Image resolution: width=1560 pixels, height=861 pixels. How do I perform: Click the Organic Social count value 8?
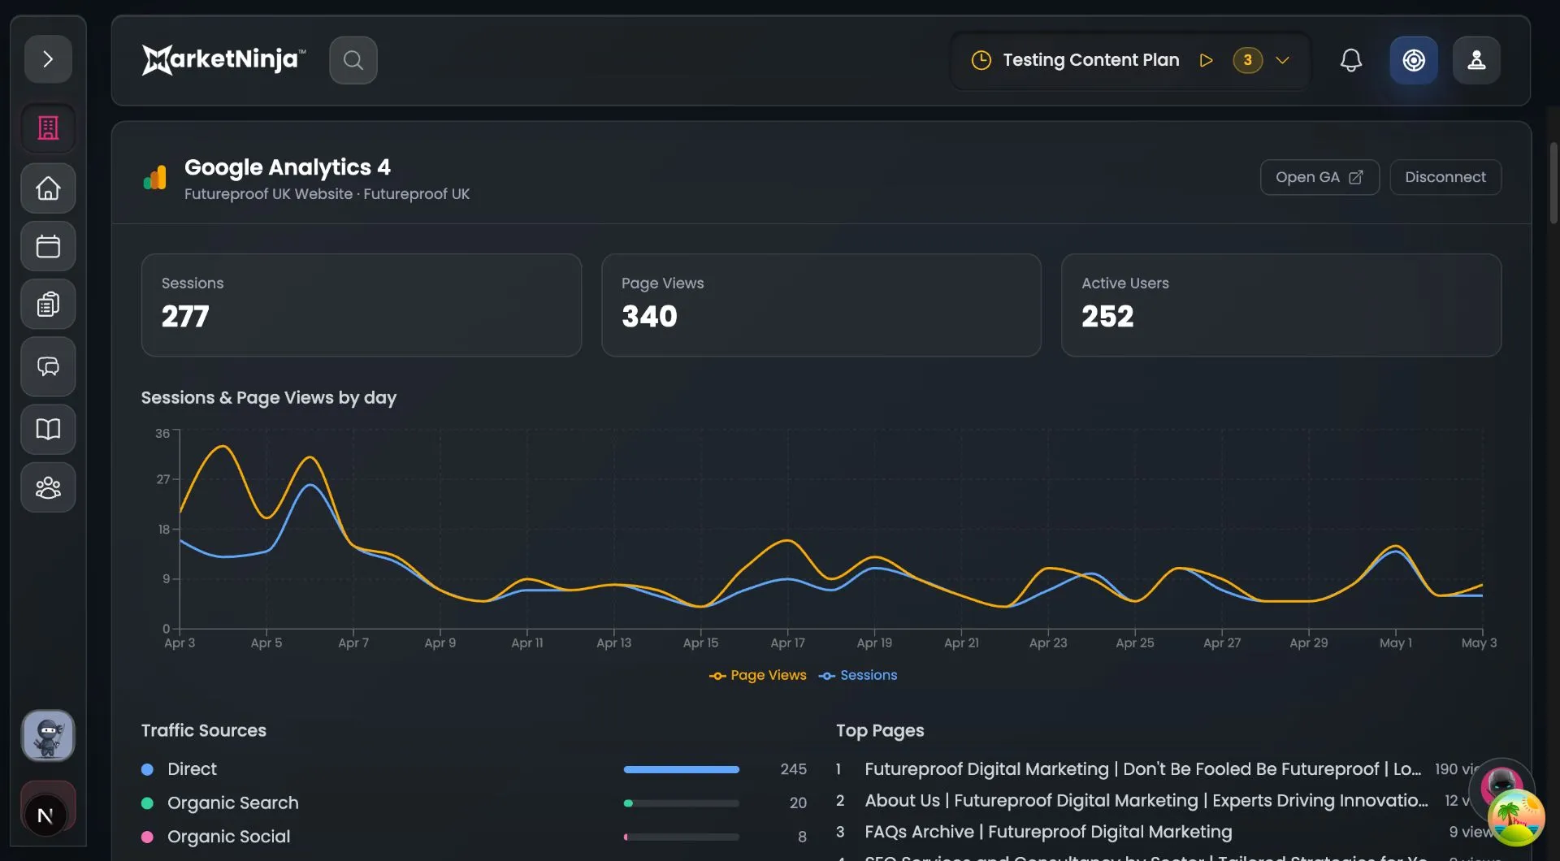pyautogui.click(x=802, y=837)
